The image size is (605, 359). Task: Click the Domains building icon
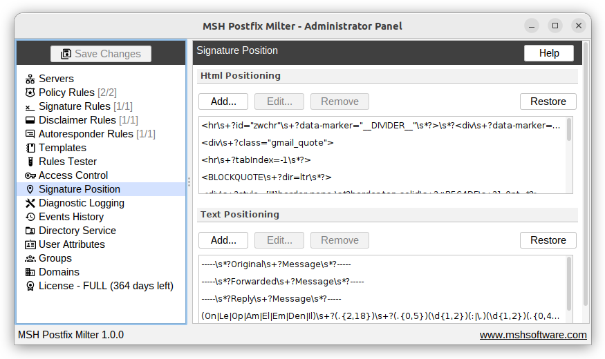30,272
